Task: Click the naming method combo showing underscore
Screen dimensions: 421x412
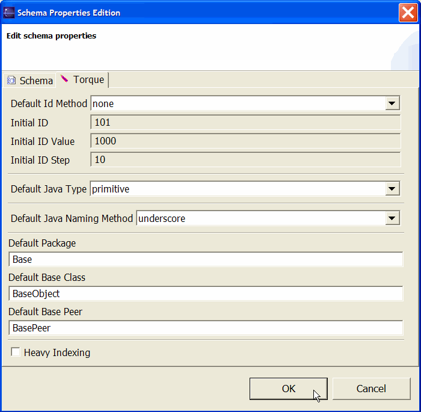Action: 268,218
